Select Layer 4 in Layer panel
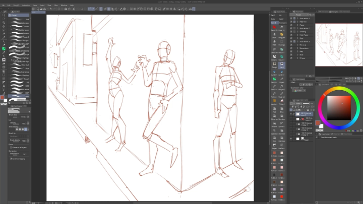Screen dimensions: 363x204 tap(304, 119)
